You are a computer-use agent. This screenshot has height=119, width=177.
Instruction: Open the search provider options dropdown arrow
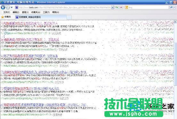(175, 7)
